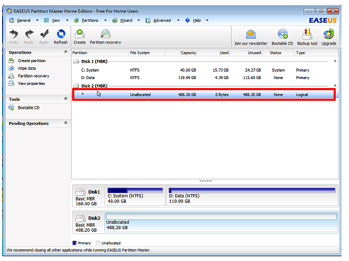Viewport: 349px width, 261px height.
Task: Click the Wizard menu icon
Action: (115, 20)
